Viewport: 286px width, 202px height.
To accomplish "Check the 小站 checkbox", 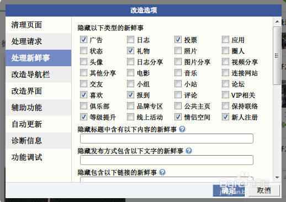I will point(178,84).
